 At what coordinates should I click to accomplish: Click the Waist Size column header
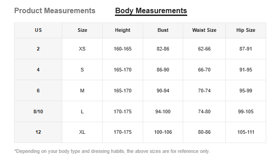[204, 30]
